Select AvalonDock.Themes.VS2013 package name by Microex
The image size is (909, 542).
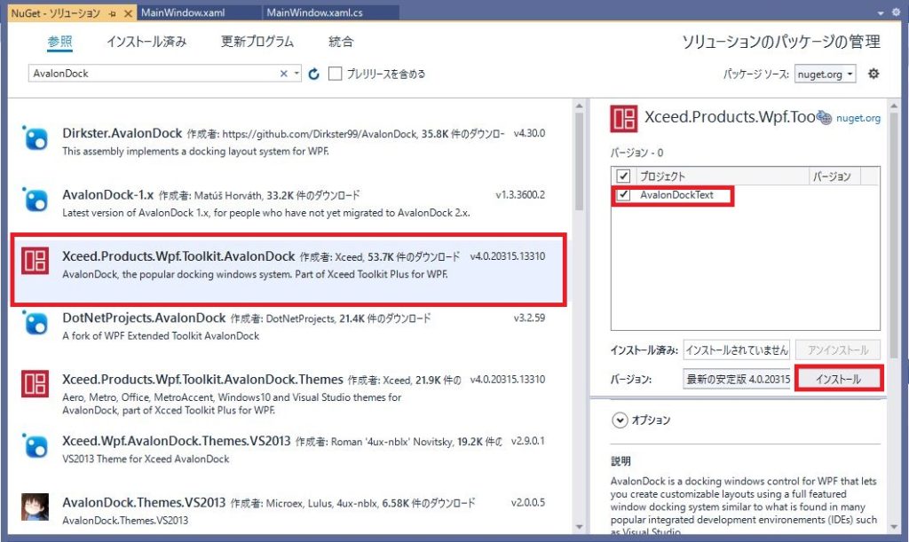coord(144,503)
